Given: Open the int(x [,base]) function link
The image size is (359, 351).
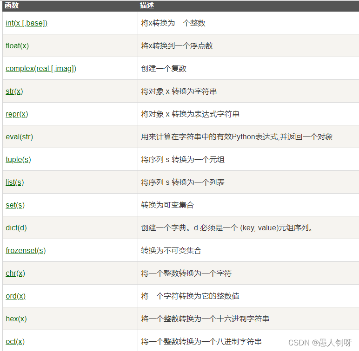Looking at the screenshot, I should tap(27, 23).
